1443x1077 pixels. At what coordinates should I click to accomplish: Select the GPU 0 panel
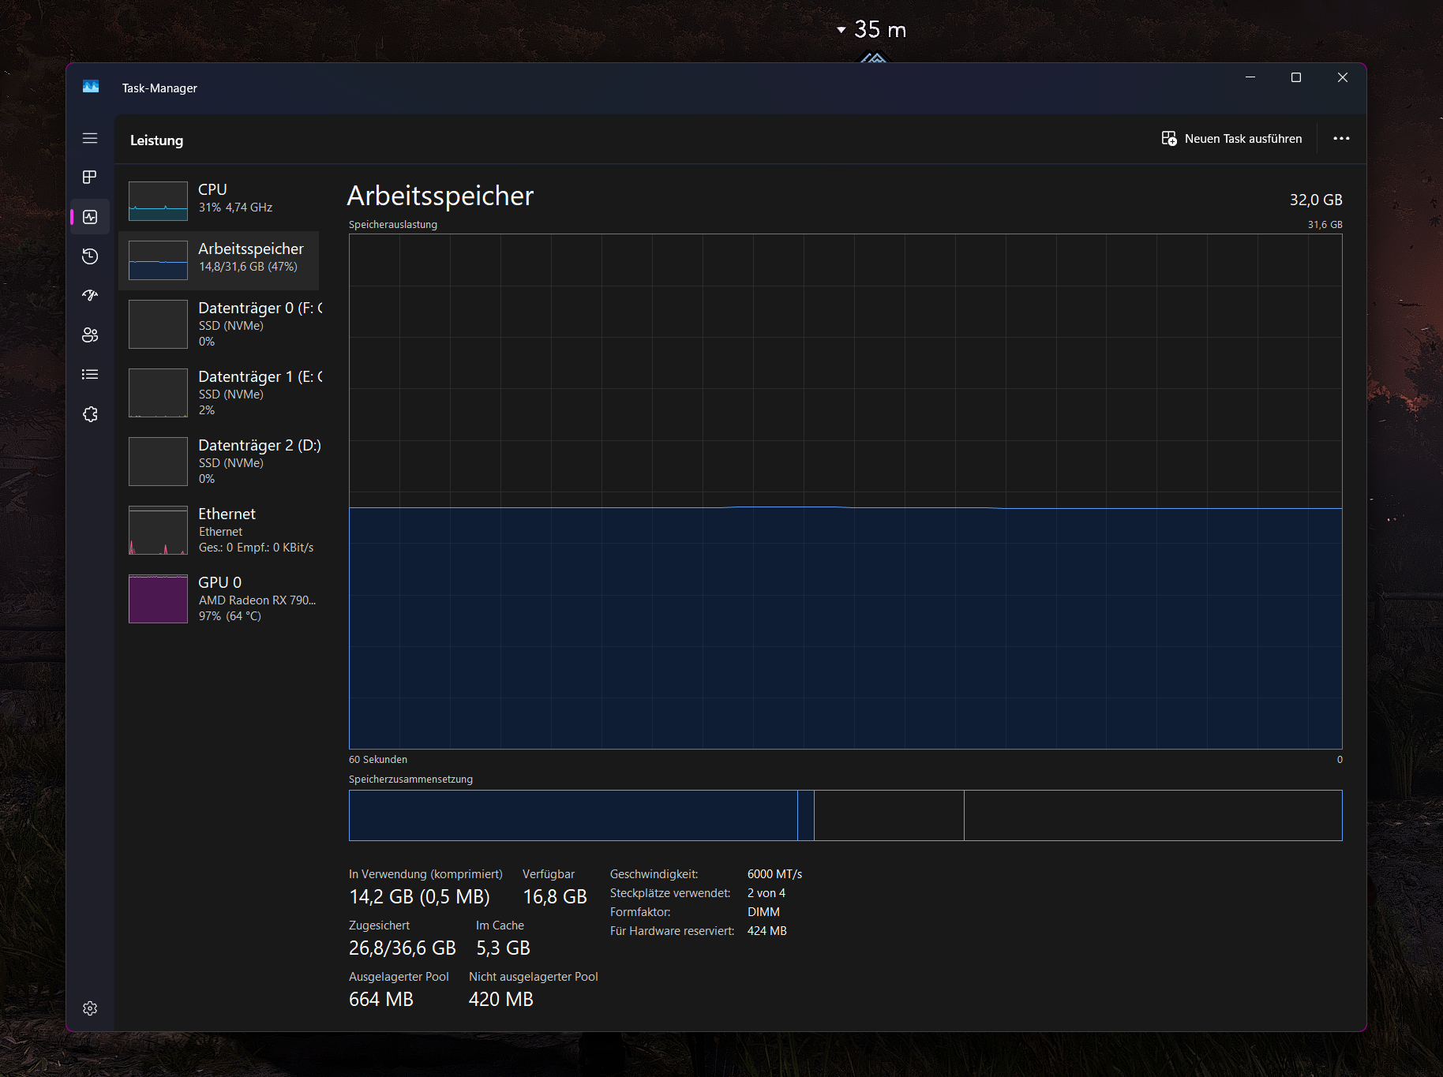221,598
